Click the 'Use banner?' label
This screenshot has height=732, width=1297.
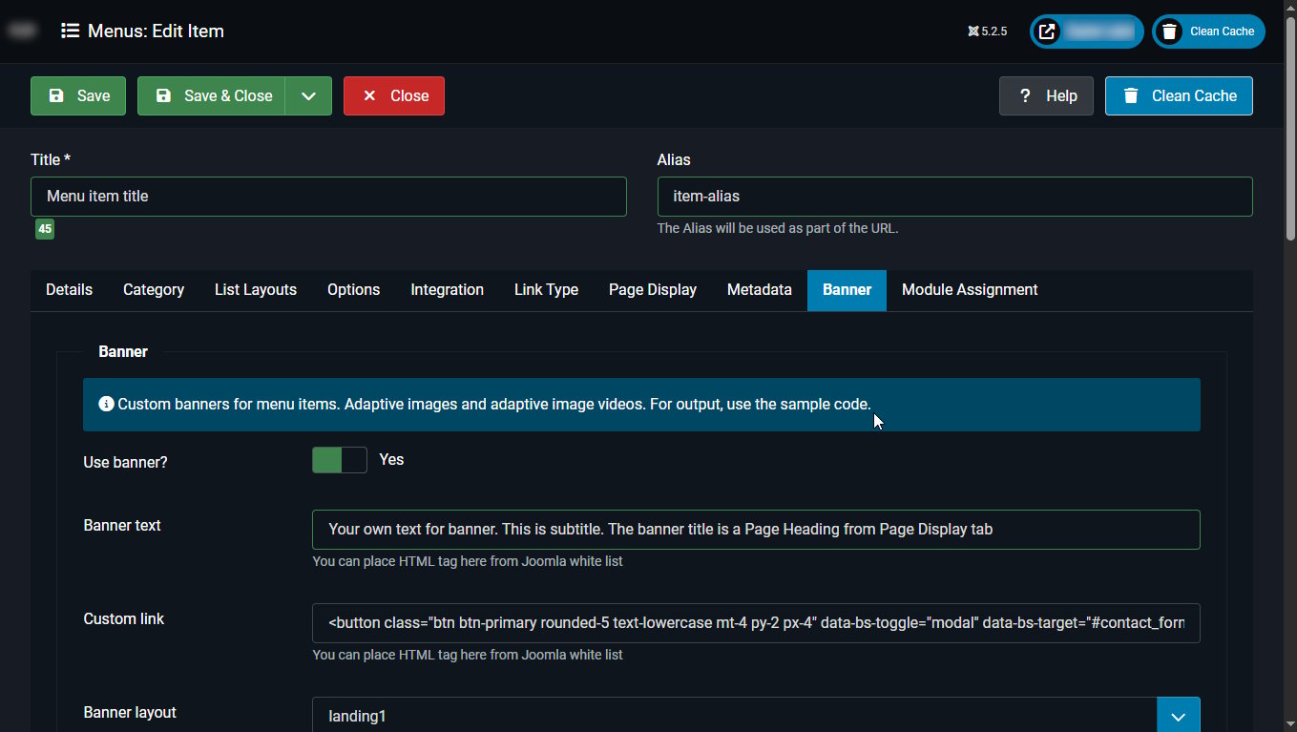126,462
